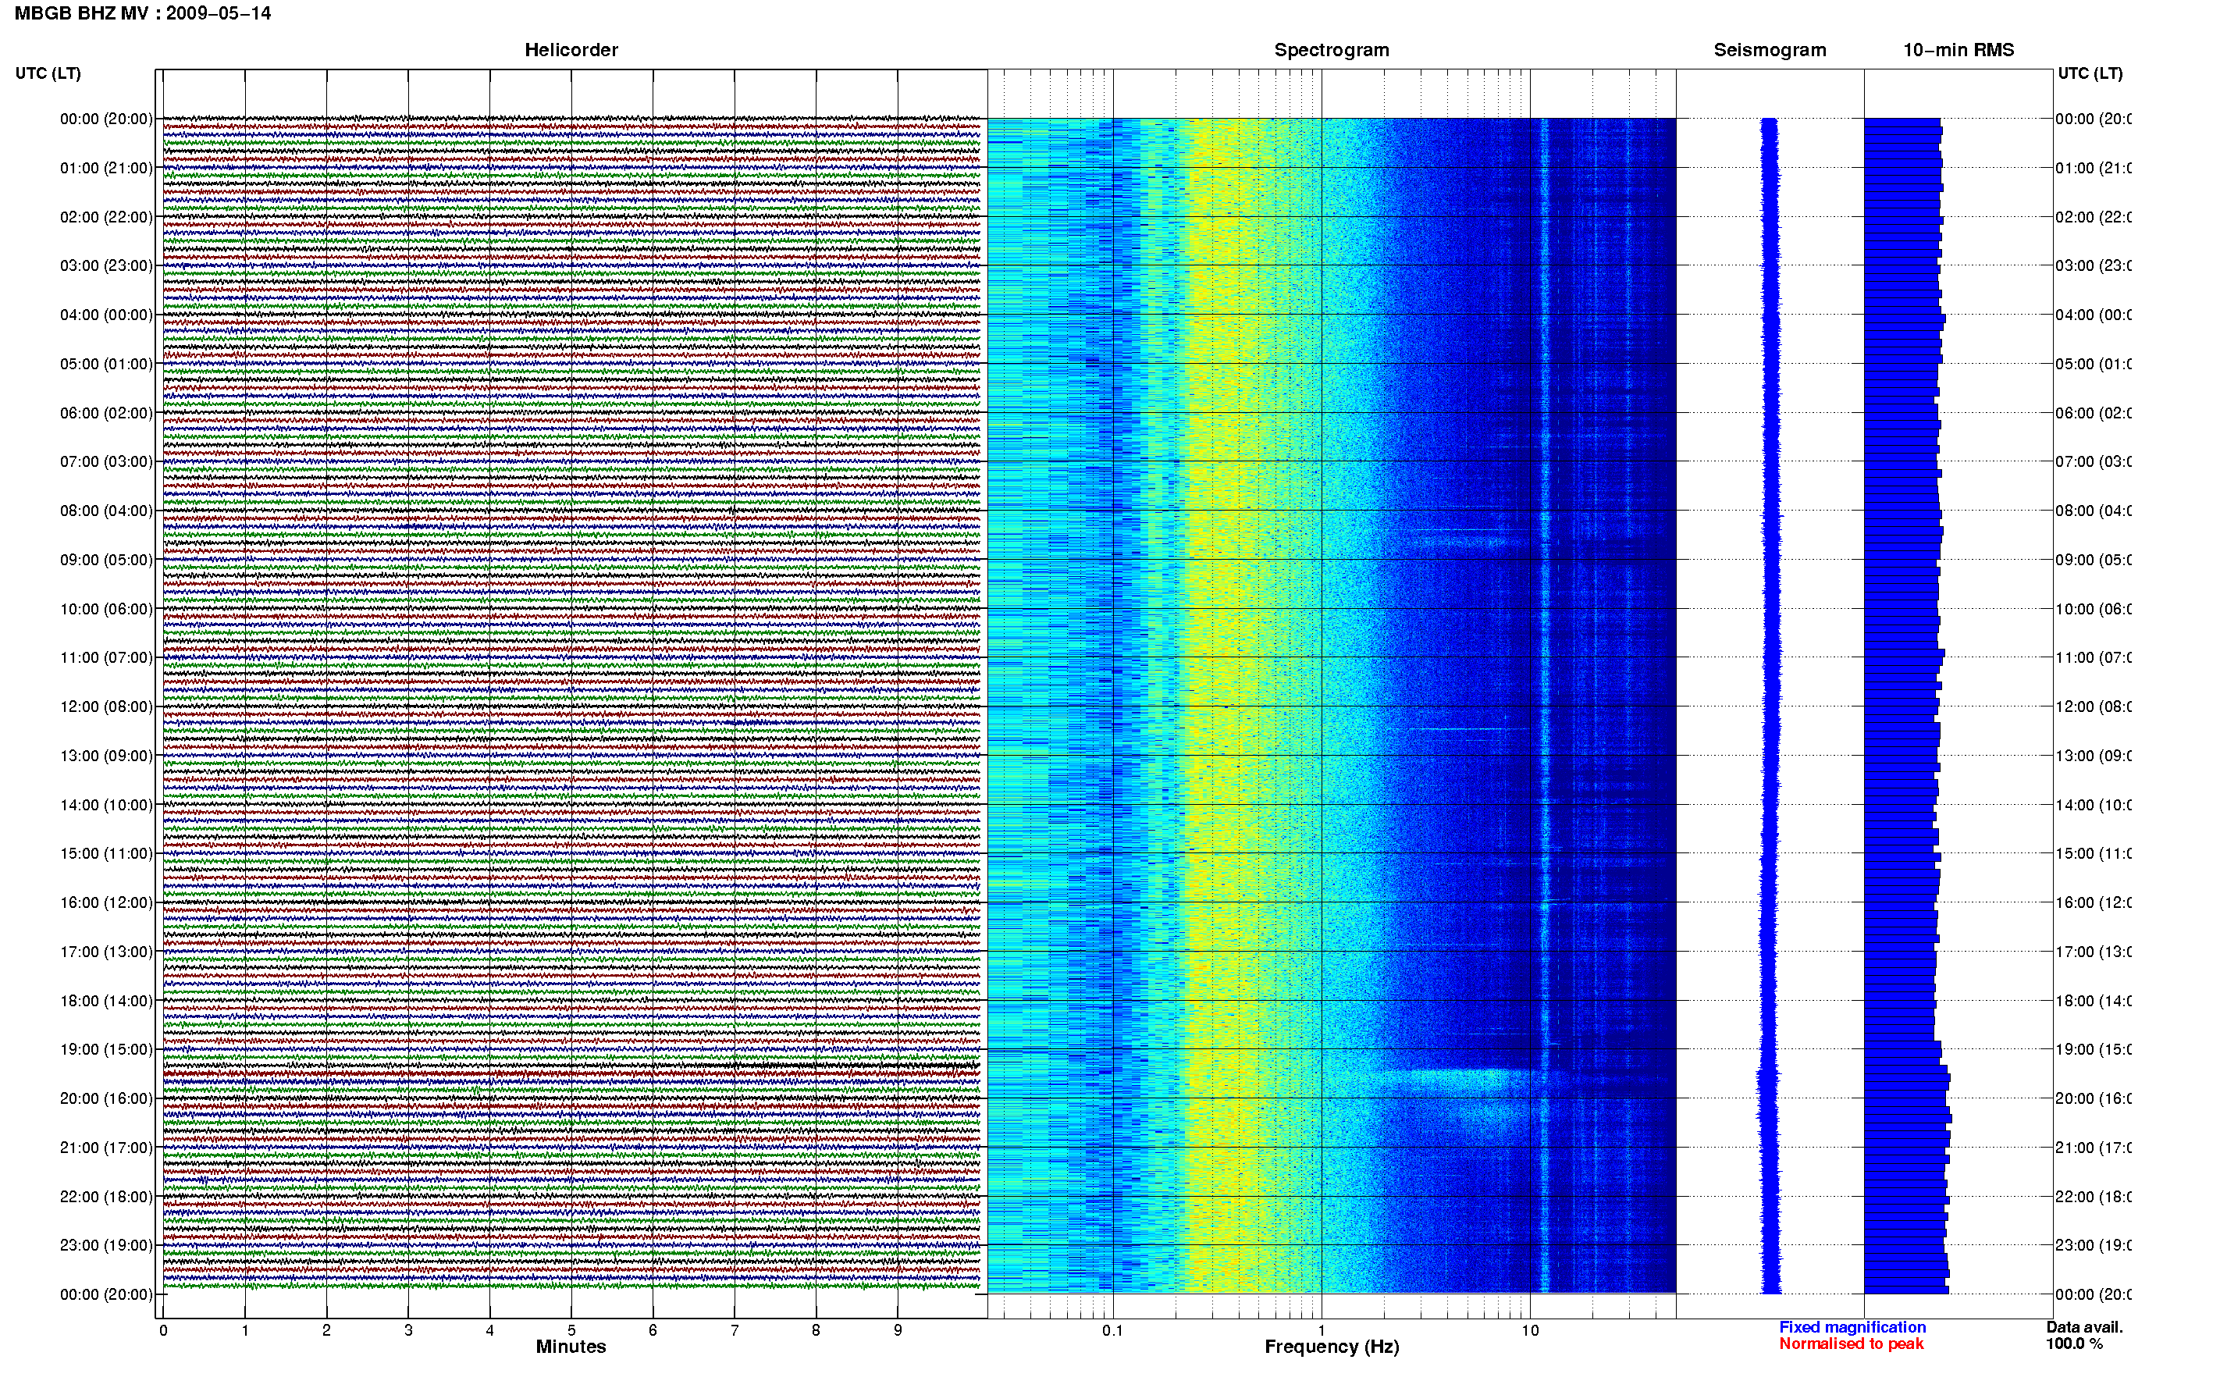The image size is (2220, 1388).
Task: Click the Minutes axis label under the helicorder
Action: coord(571,1347)
